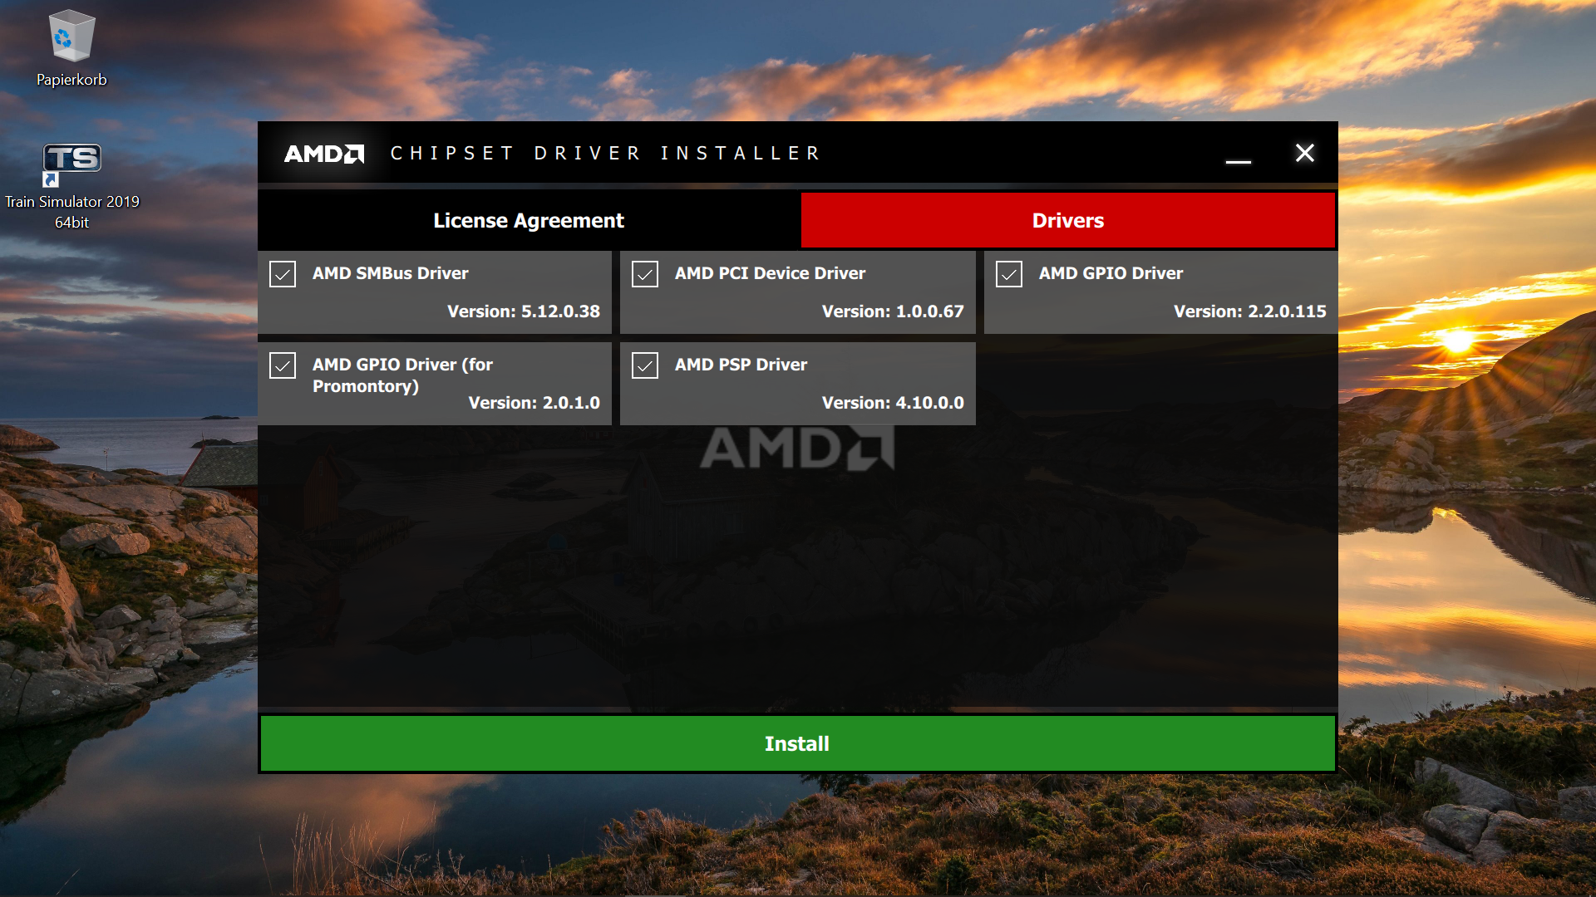Switch to the License Agreement tab
Image resolution: width=1596 pixels, height=897 pixels.
[x=529, y=220]
